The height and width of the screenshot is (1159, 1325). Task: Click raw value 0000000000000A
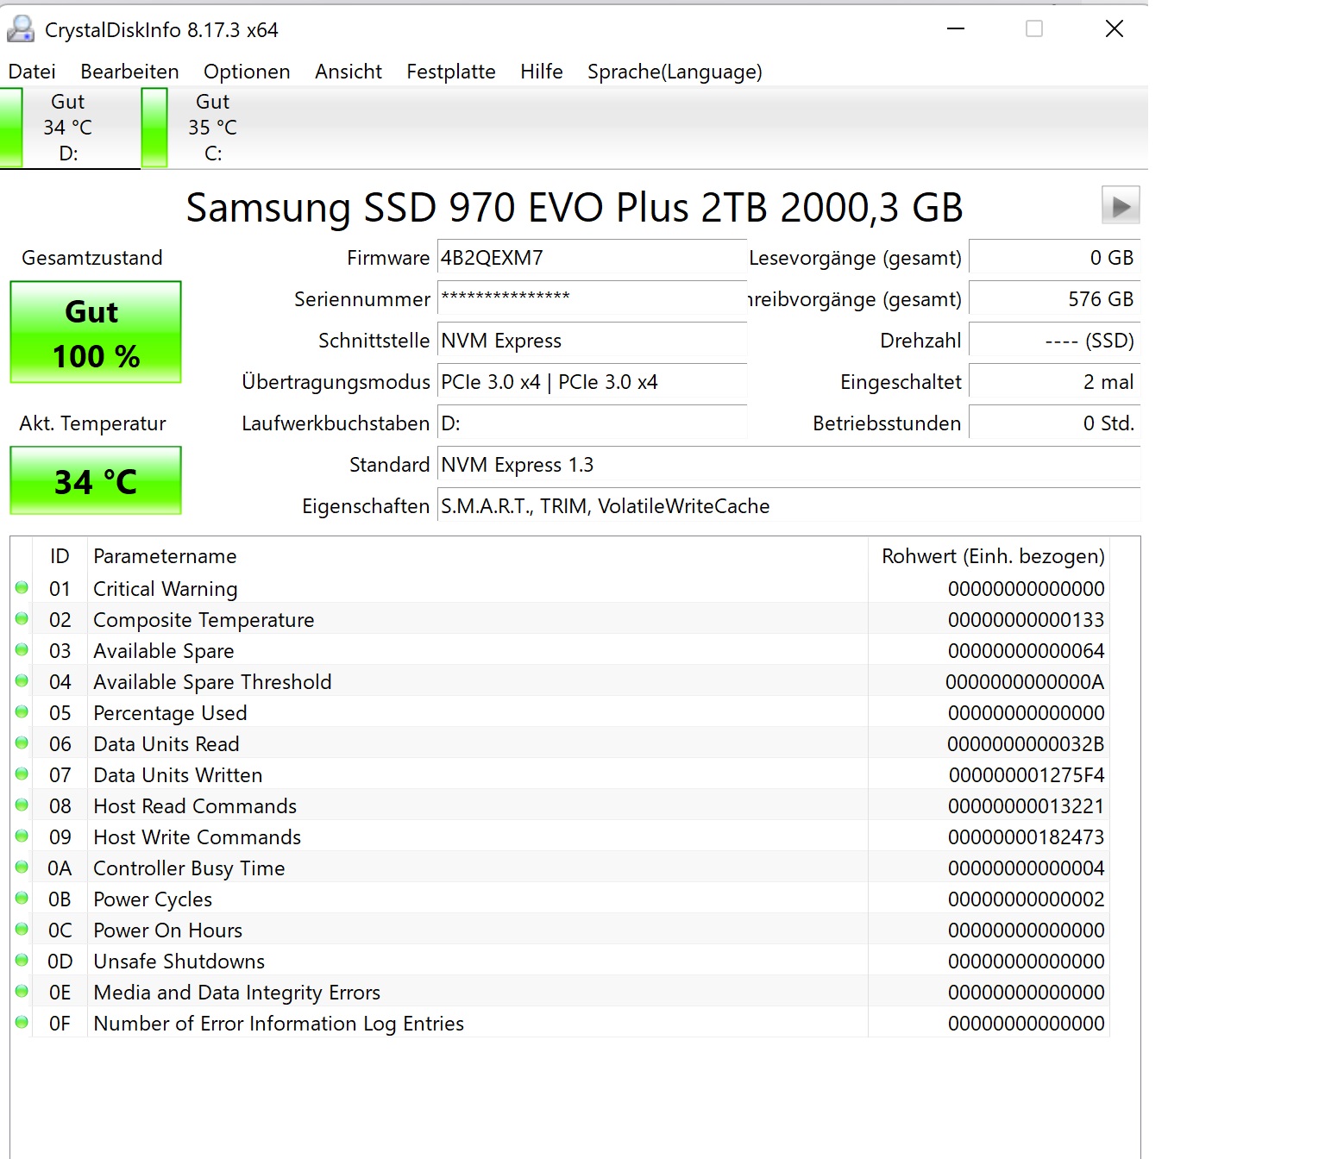coord(1025,682)
